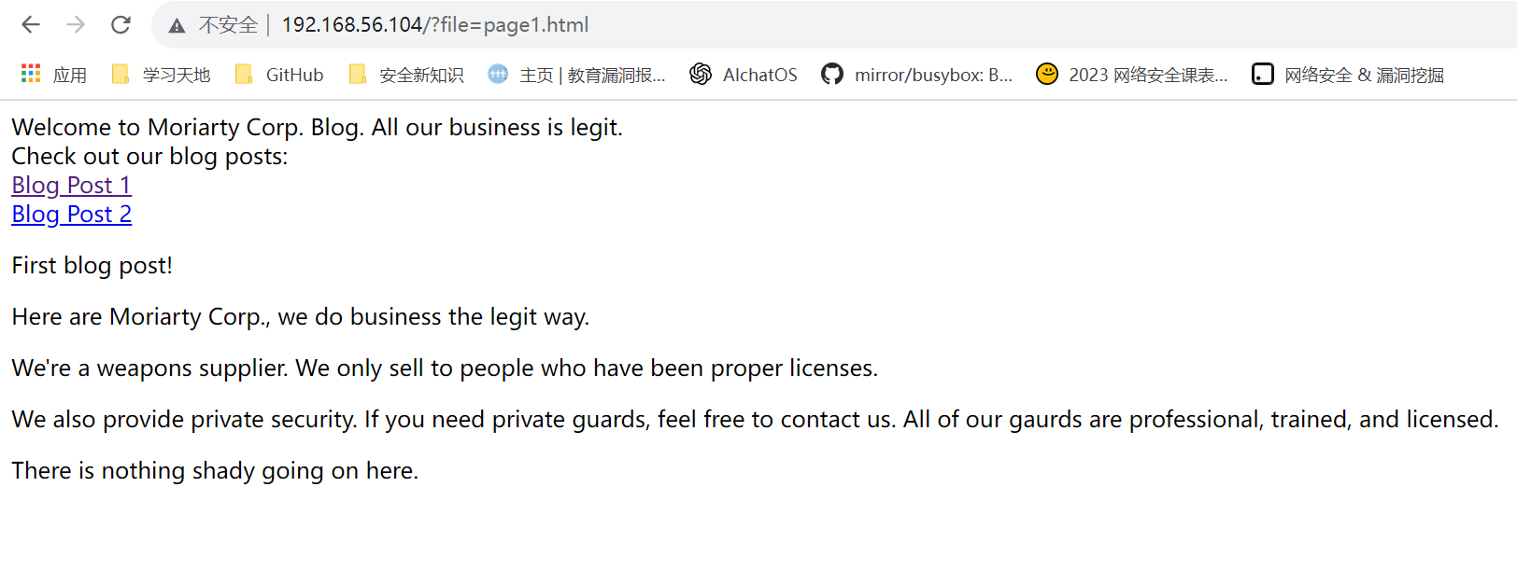
Task: Open the 主页 | 教育漏洞报 bookmark
Action: pyautogui.click(x=577, y=75)
